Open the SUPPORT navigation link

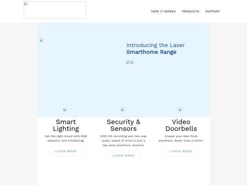pyautogui.click(x=213, y=11)
